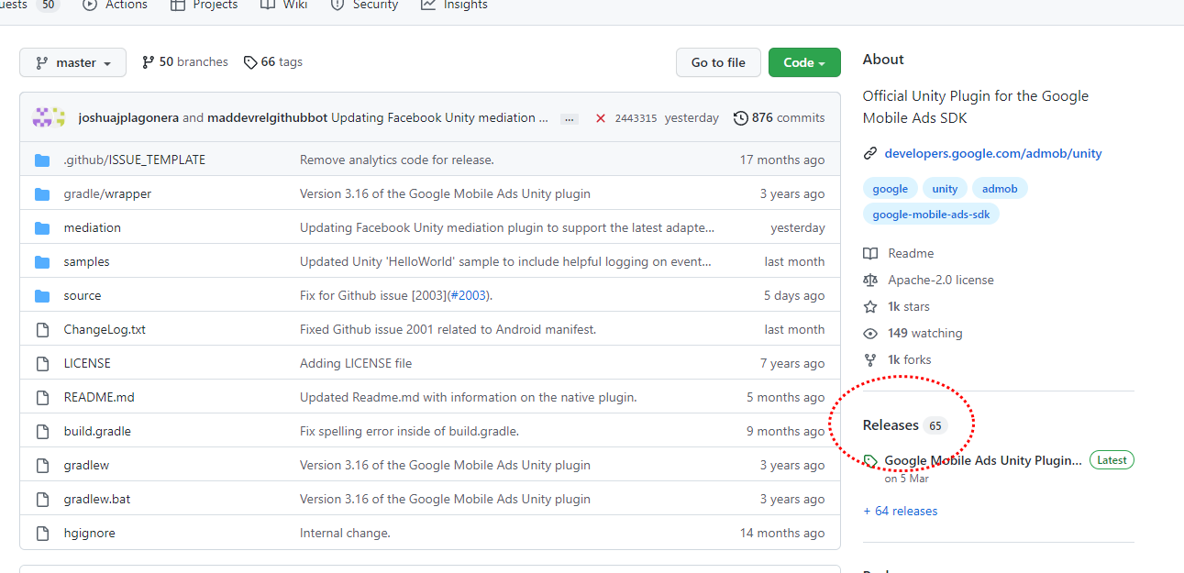Image resolution: width=1184 pixels, height=573 pixels.
Task: Open the ChangeLog.txt file
Action: [105, 329]
